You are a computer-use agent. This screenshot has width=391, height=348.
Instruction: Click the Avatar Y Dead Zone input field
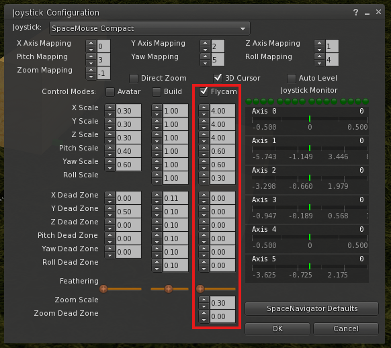[x=128, y=212]
